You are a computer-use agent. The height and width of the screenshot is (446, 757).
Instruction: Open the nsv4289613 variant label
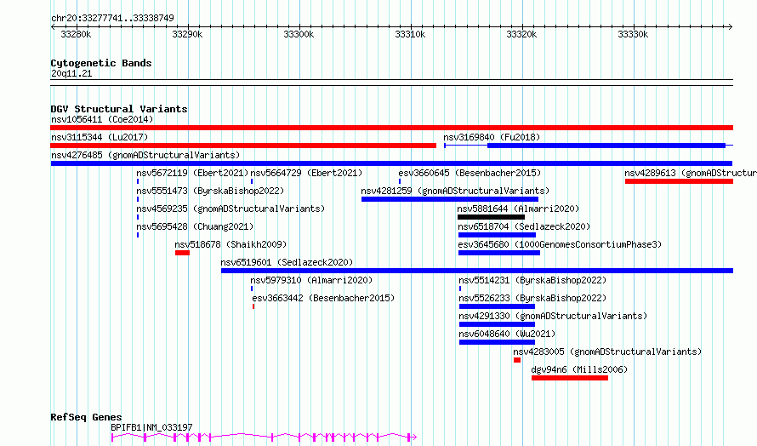click(x=691, y=173)
